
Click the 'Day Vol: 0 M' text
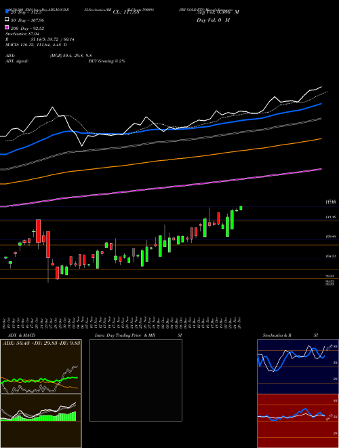(213, 20)
